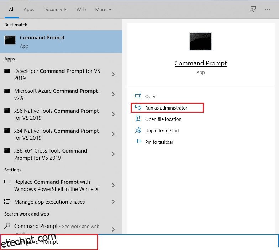This screenshot has height=250, width=279.
Task: Expand Microsoft Azure Command Prompt chevron
Action: [113, 94]
